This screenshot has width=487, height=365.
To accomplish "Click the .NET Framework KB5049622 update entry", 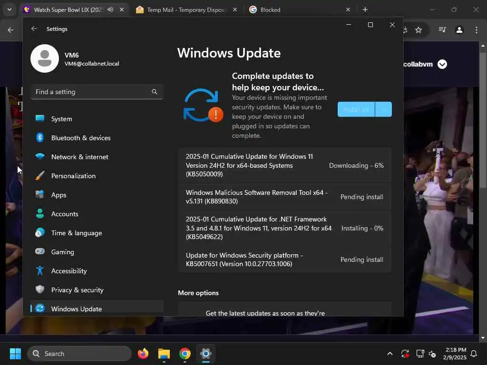I will (284, 228).
